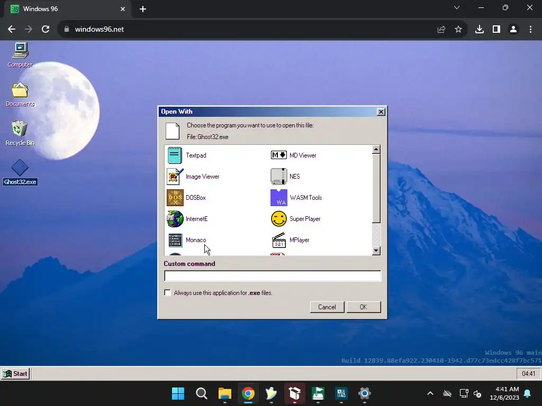Image resolution: width=542 pixels, height=406 pixels.
Task: Open the browser share icon
Action: coord(441,30)
